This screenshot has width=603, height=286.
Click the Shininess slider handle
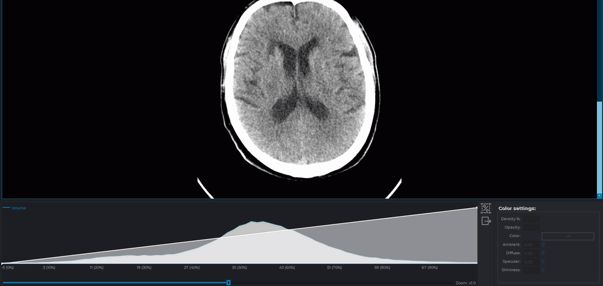[543, 270]
